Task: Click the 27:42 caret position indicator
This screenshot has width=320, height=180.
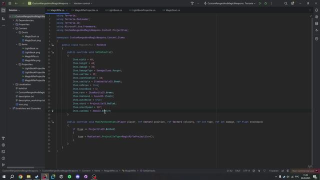Action: (229, 171)
